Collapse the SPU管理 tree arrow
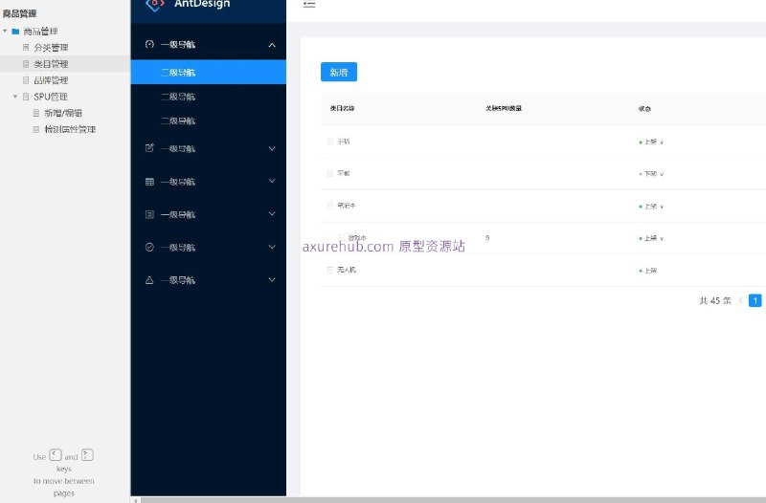 15,97
